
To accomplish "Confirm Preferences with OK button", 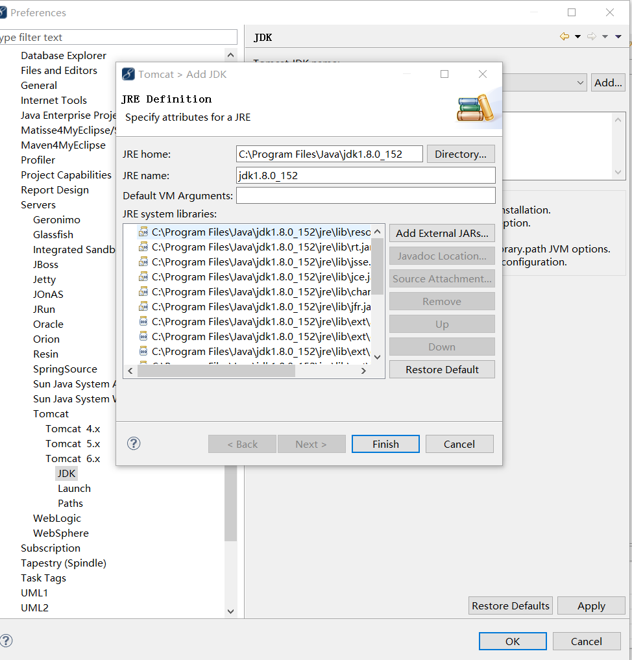I will coord(513,641).
